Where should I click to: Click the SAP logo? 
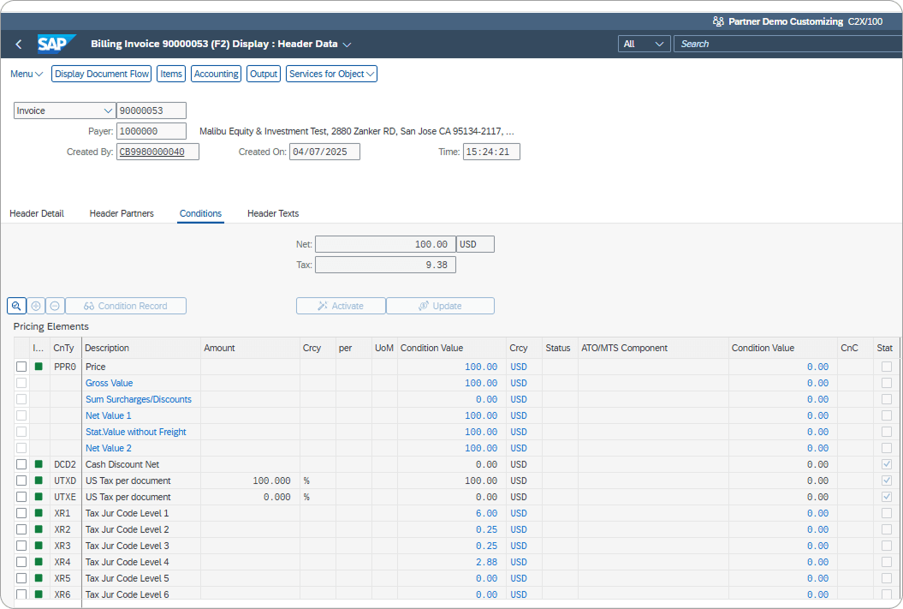point(54,44)
